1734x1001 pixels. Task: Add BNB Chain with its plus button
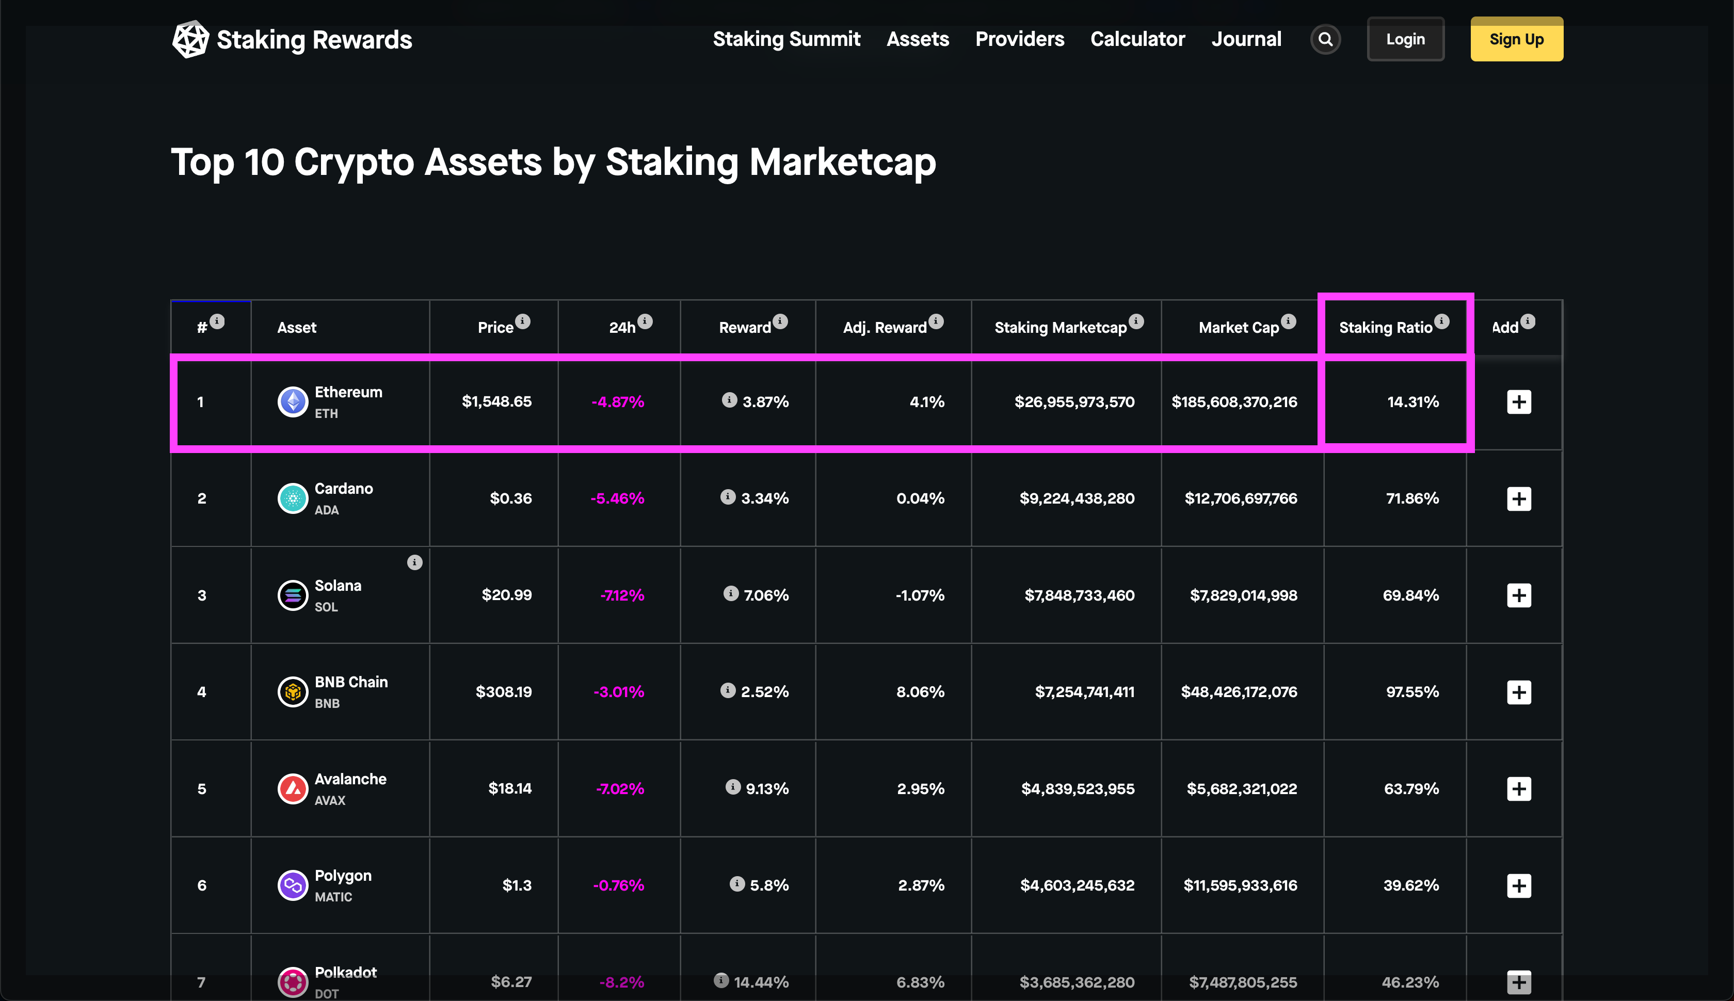[1518, 691]
